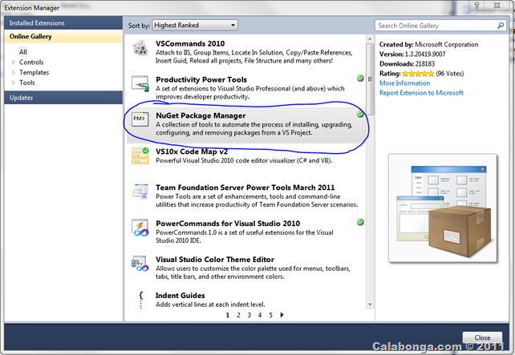Select Team Foundation Server Power Tools March 2011 title
This screenshot has width=515, height=355.
pyautogui.click(x=245, y=188)
